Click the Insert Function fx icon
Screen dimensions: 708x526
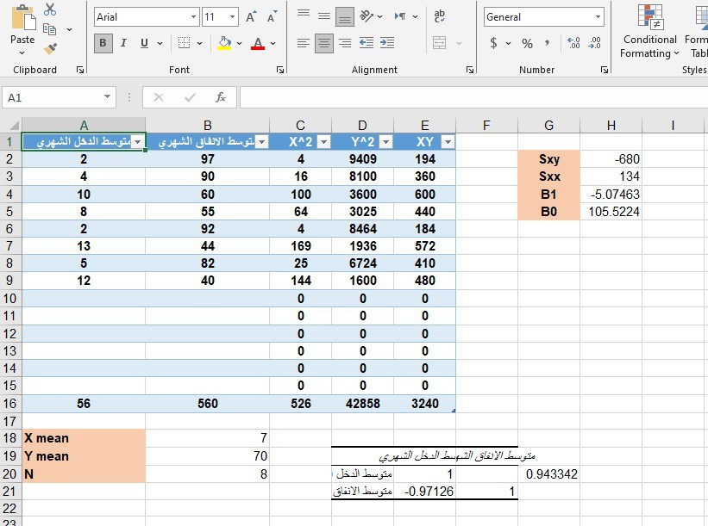click(221, 97)
